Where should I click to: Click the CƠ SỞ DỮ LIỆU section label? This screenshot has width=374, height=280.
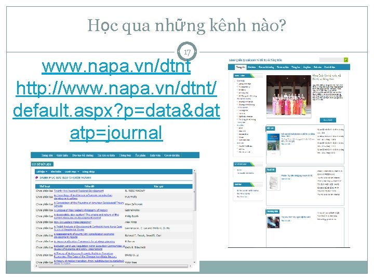tap(42, 164)
